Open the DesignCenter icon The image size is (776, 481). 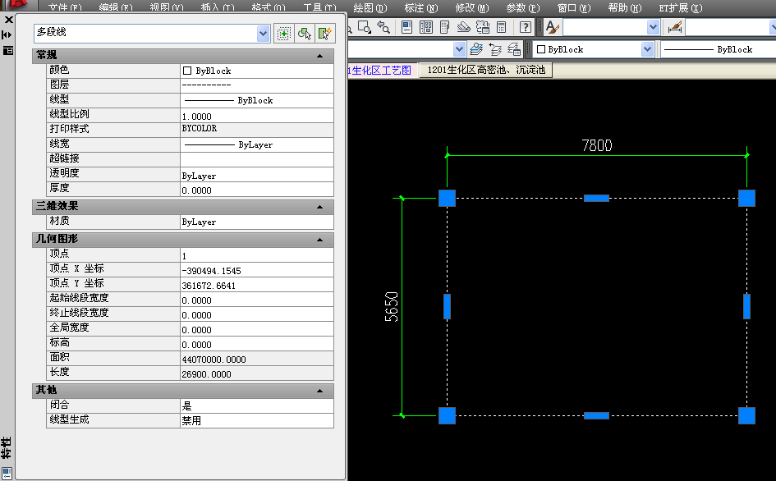pos(425,27)
